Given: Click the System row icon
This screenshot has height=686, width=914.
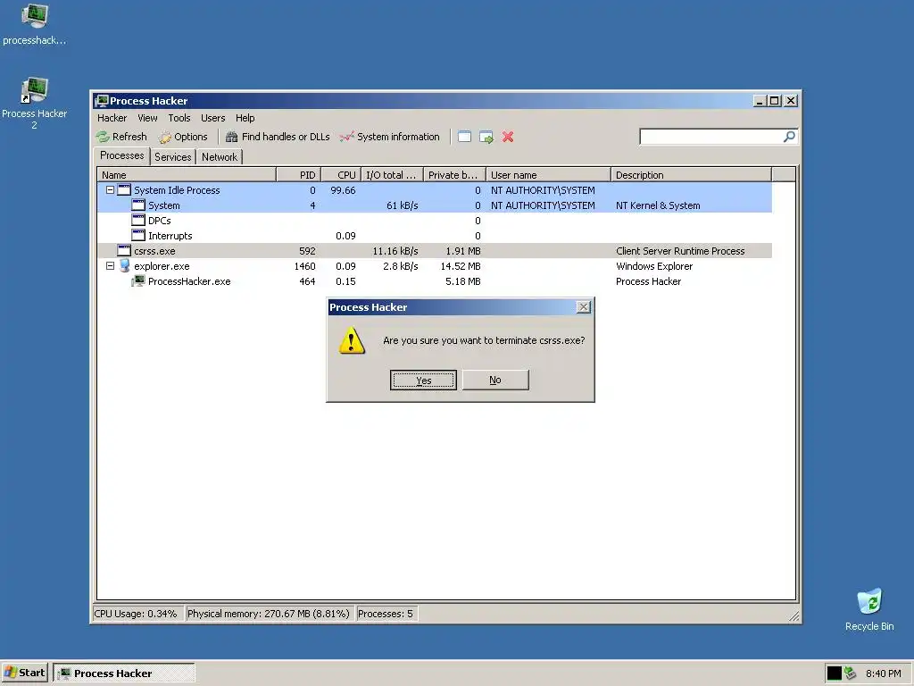Looking at the screenshot, I should click(x=138, y=205).
